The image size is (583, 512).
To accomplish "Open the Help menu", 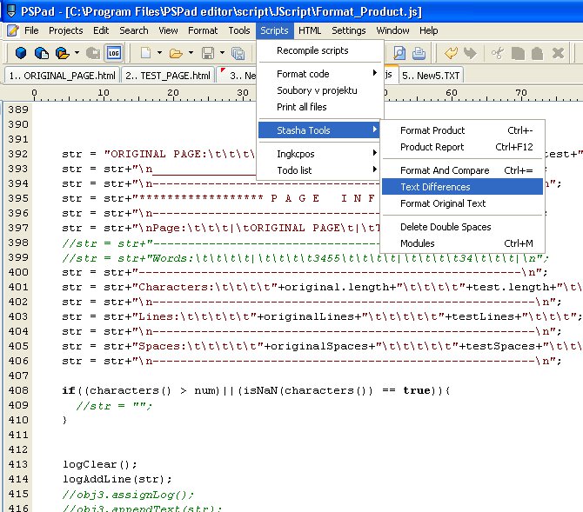I will coord(429,30).
